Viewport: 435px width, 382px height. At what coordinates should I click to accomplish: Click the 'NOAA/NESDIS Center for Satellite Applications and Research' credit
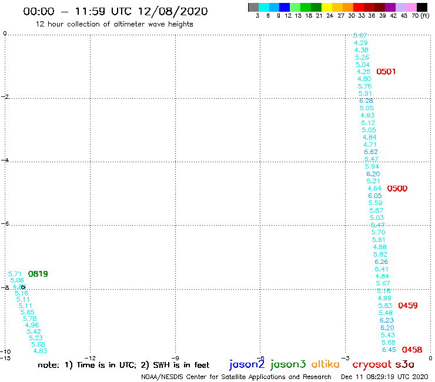click(236, 377)
